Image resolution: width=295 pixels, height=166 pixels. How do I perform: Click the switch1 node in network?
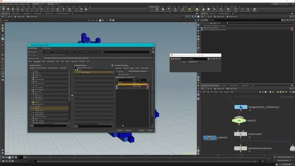[x=239, y=120]
